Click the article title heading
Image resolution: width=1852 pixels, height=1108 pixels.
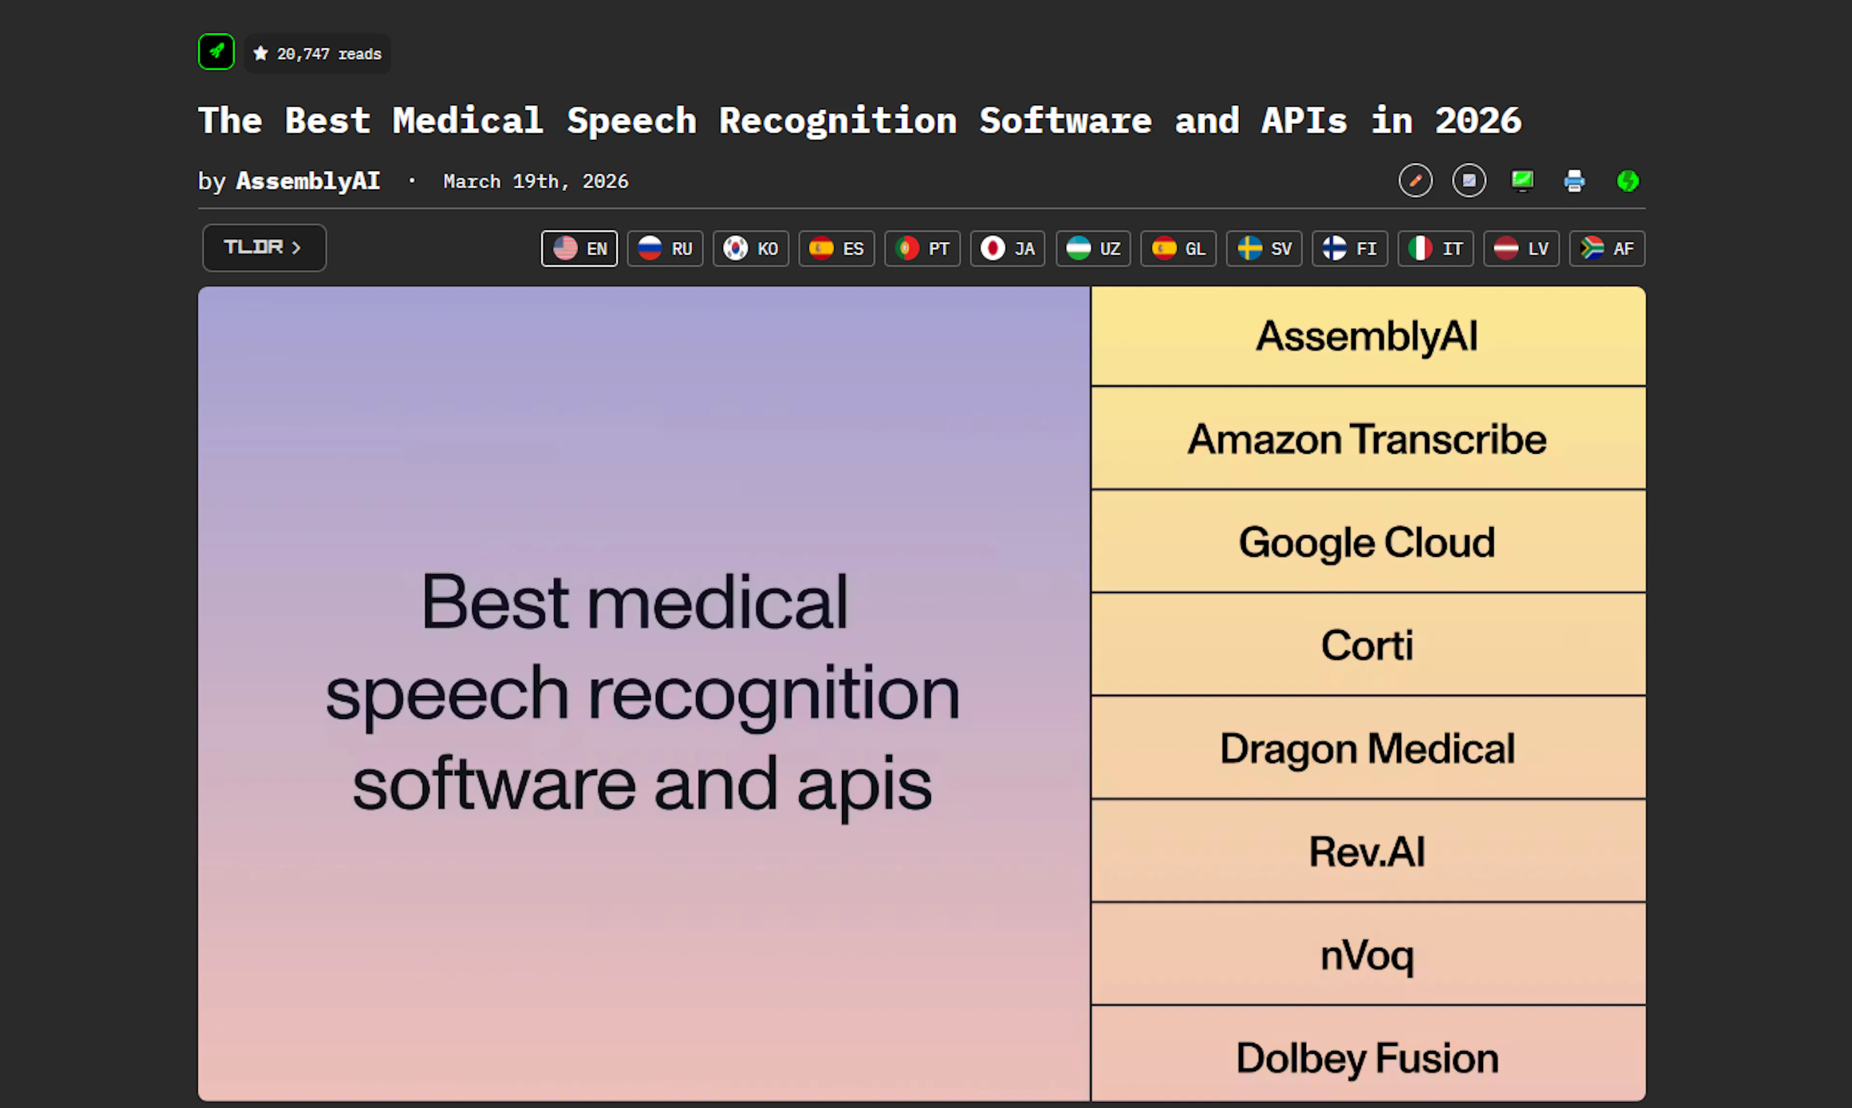pyautogui.click(x=859, y=121)
